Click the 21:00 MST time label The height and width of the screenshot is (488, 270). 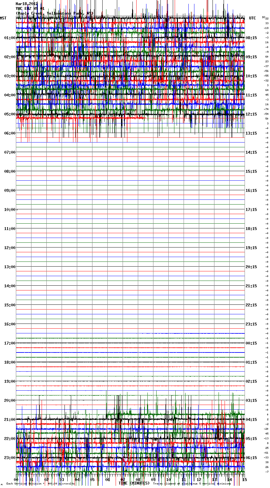tap(10, 420)
